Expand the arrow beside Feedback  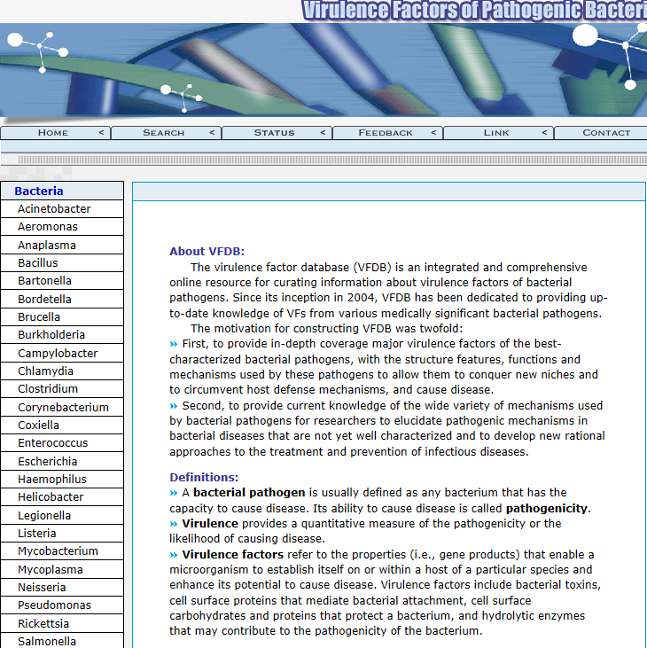tap(433, 133)
